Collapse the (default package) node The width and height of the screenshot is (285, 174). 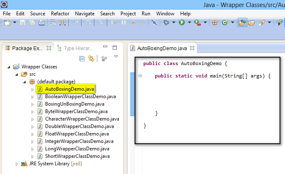click(x=24, y=82)
